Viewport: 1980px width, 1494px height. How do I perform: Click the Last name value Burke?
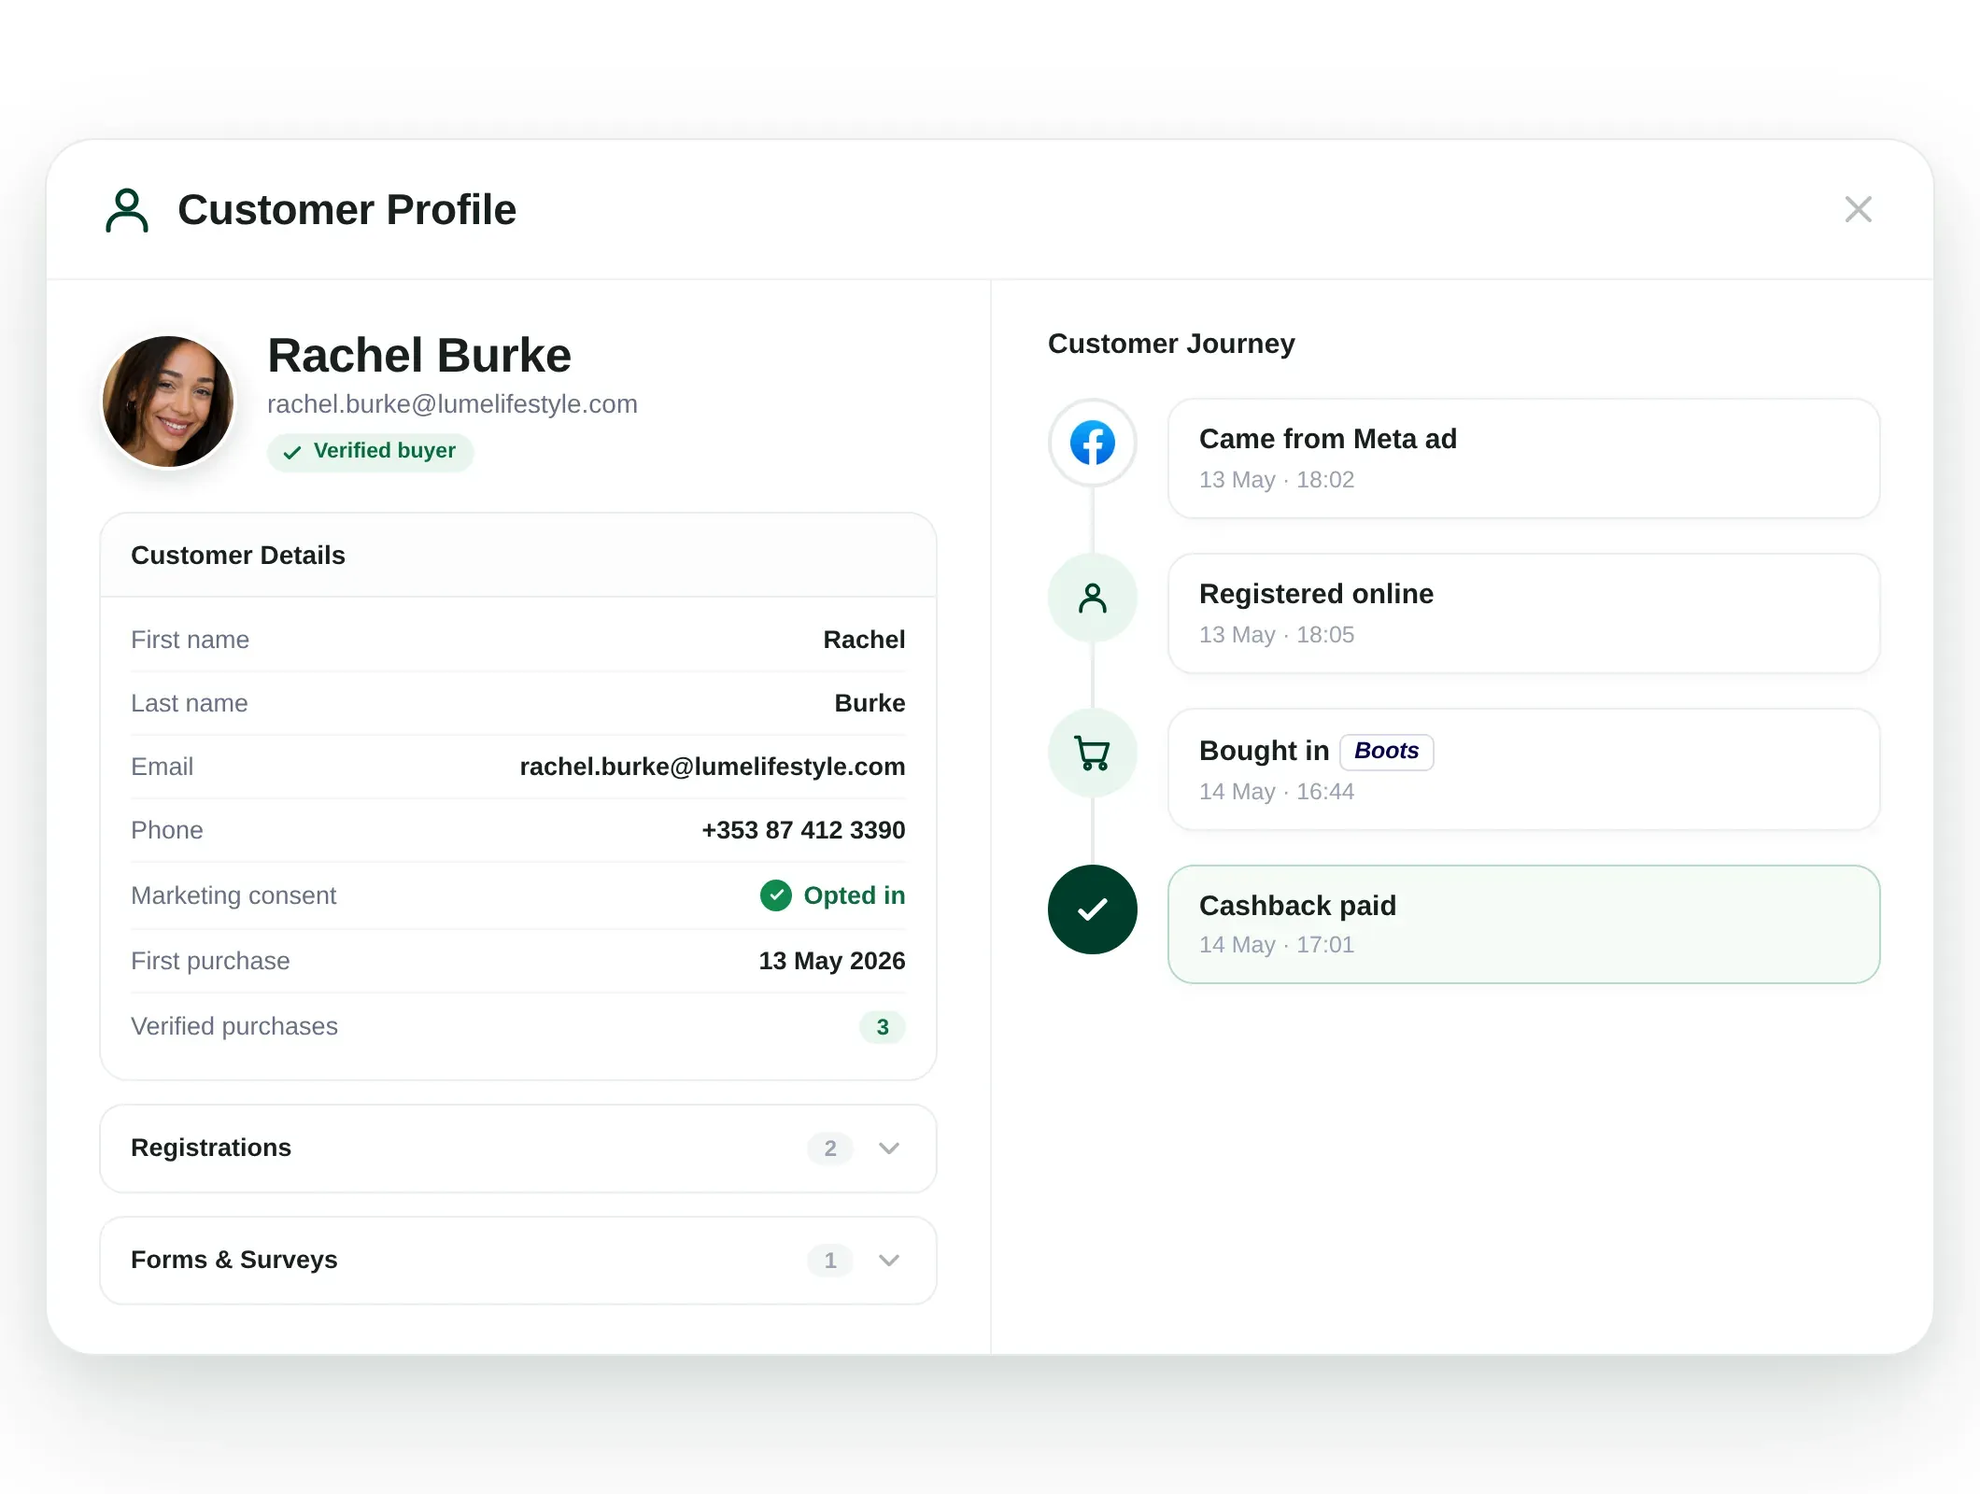870,703
